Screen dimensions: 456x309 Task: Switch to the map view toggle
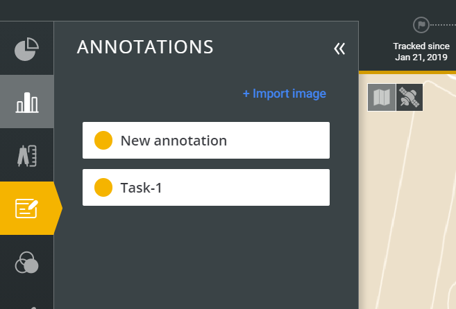pos(382,97)
